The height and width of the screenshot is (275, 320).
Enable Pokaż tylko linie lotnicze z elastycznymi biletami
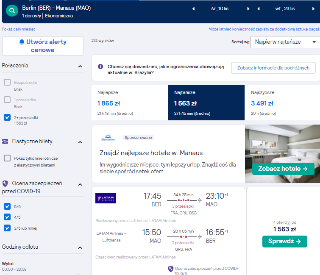click(x=7, y=158)
